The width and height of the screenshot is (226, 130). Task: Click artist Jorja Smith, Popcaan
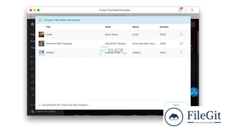[x=115, y=44]
